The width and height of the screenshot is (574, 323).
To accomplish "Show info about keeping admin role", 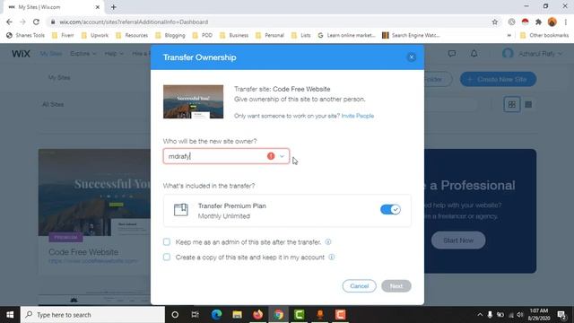I will pos(328,241).
